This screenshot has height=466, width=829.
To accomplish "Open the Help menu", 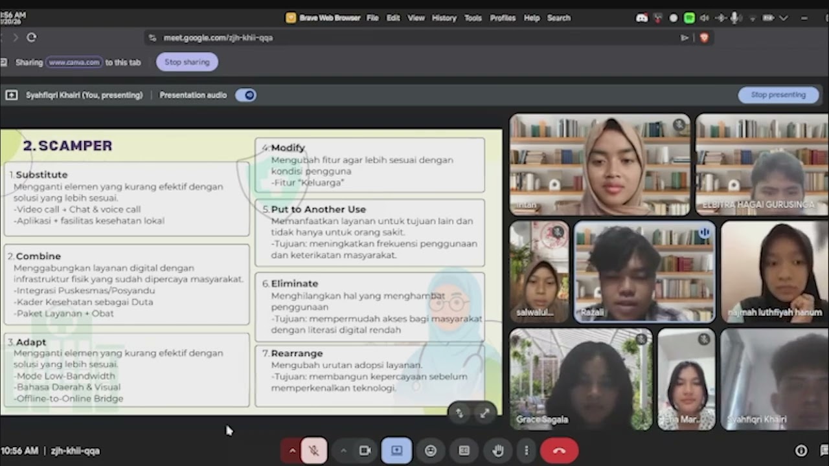I will (x=532, y=18).
